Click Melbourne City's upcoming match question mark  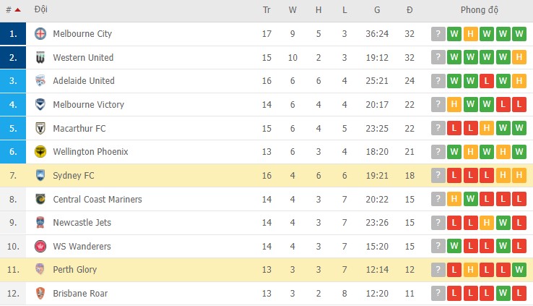[438, 34]
